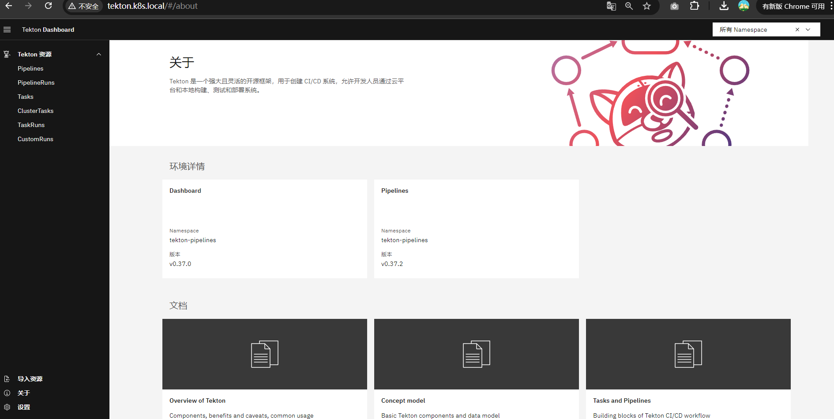The image size is (834, 419).
Task: Select 关于 in the sidebar
Action: [24, 393]
